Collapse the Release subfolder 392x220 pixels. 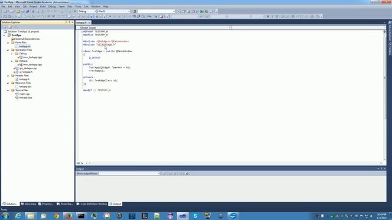point(12,61)
